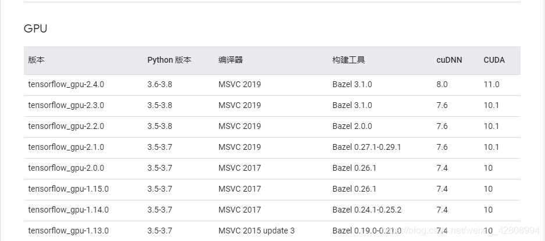Select the tensorflow_gpu-2.0.0 entry
The image size is (545, 241).
66,168
